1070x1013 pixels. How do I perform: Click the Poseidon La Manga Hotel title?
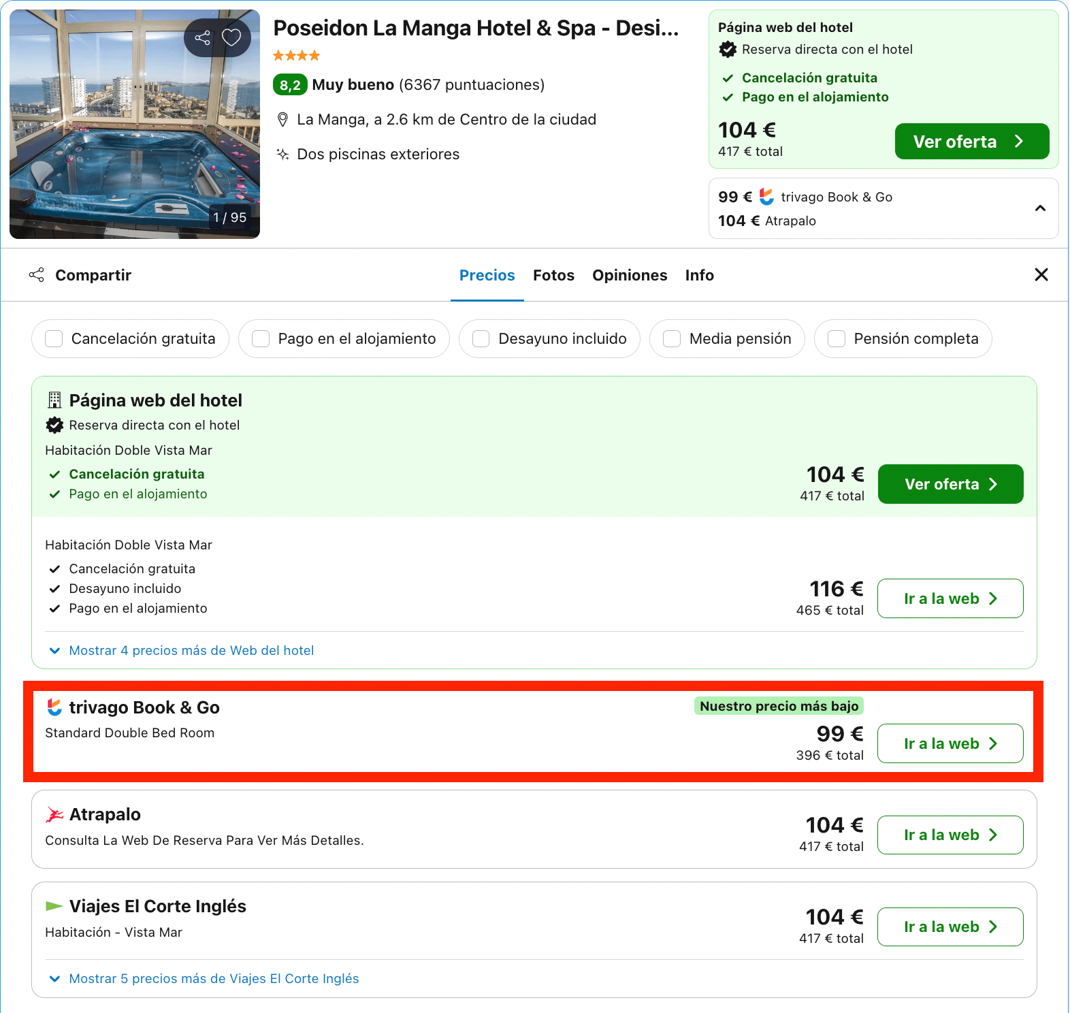click(476, 28)
